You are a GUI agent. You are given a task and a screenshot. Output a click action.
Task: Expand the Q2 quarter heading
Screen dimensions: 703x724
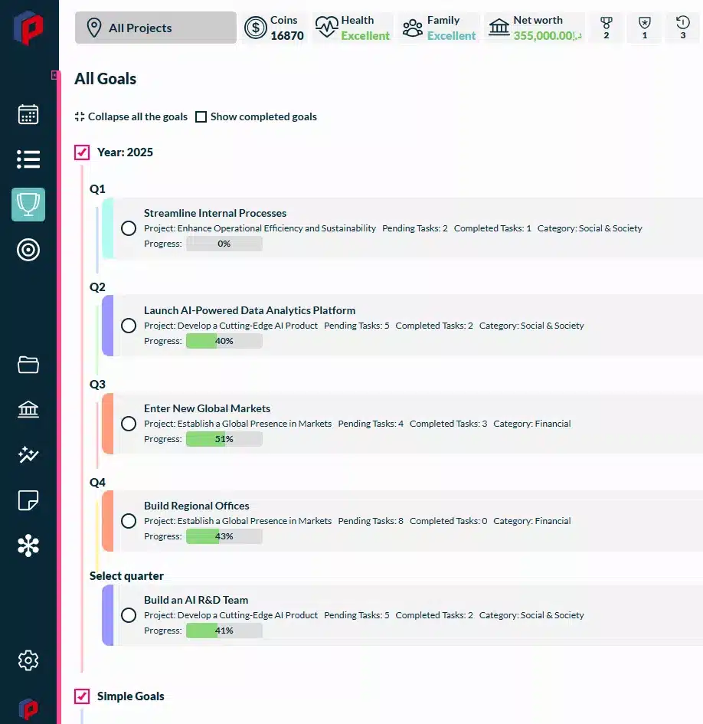pyautogui.click(x=97, y=287)
